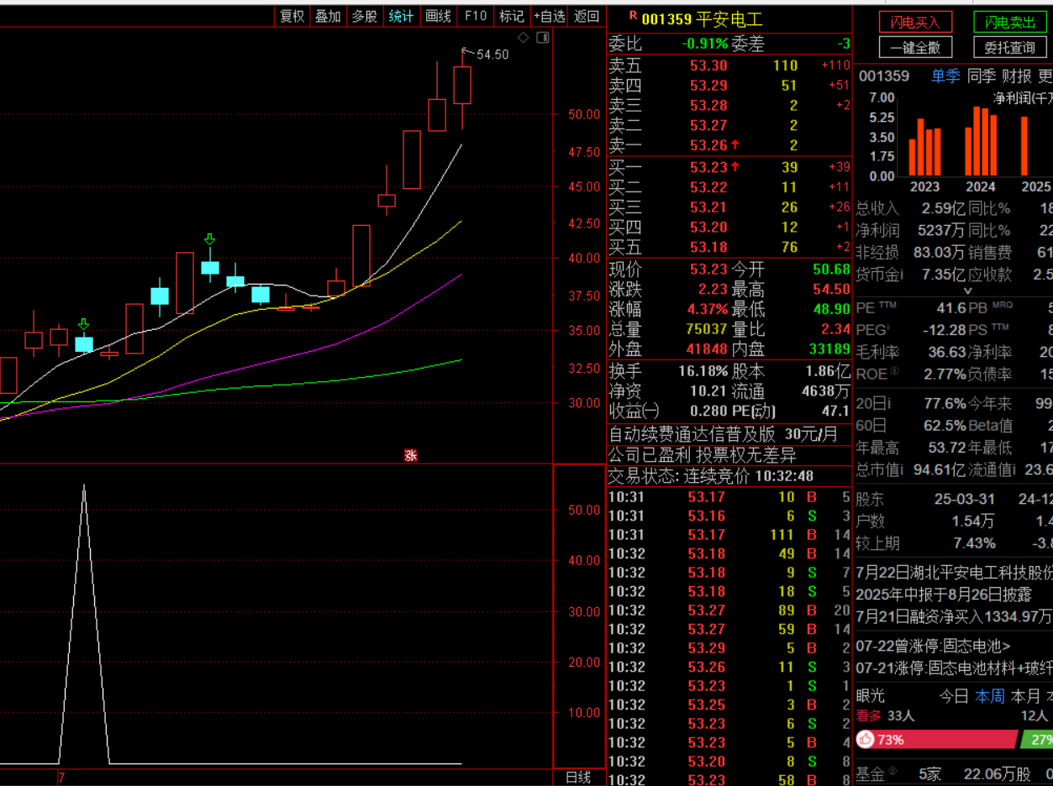Open the 07-21涨停:固态电池材料 news line

[x=954, y=668]
